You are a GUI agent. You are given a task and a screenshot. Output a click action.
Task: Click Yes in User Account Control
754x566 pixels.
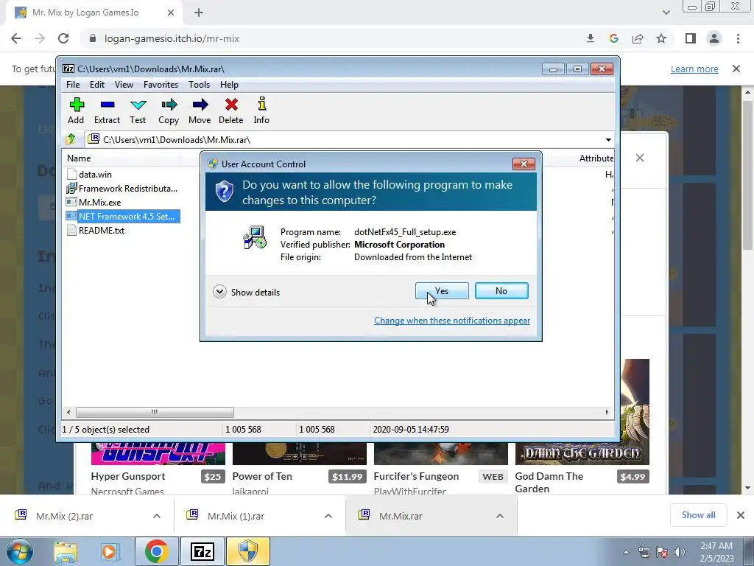(442, 290)
